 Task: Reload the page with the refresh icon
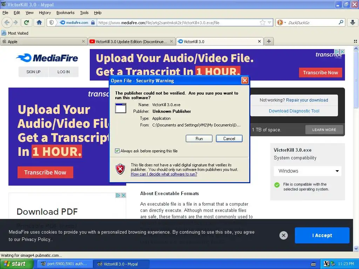click(26, 22)
